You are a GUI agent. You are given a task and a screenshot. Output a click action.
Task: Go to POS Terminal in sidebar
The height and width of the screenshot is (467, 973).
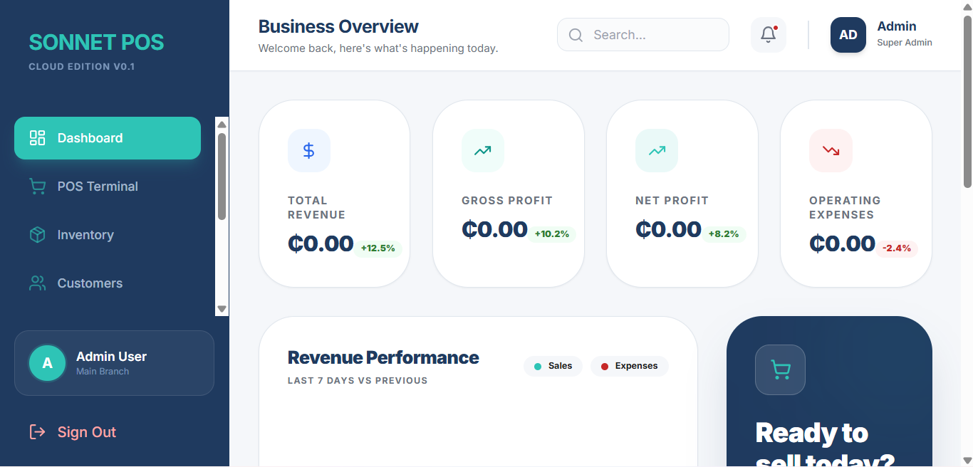point(98,187)
